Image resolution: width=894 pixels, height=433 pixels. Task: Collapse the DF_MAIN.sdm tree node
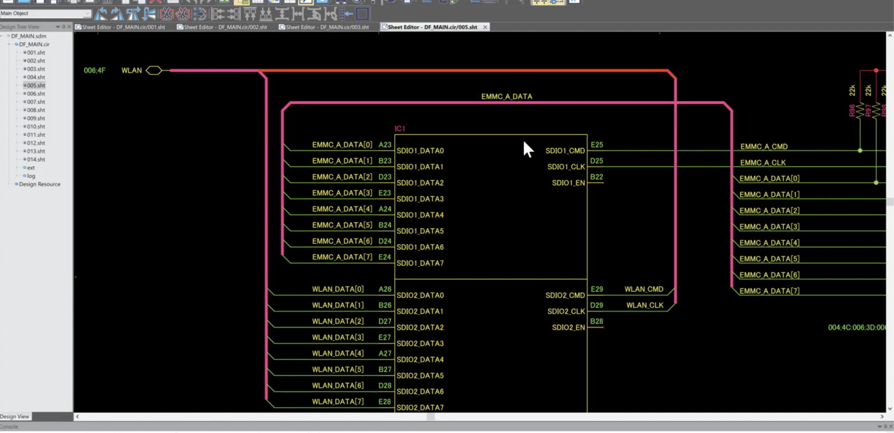pyautogui.click(x=2, y=36)
